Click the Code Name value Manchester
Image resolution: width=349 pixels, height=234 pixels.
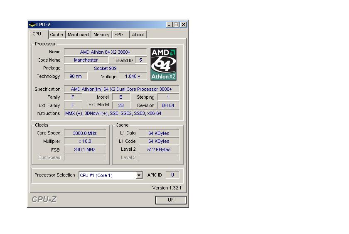pos(86,60)
